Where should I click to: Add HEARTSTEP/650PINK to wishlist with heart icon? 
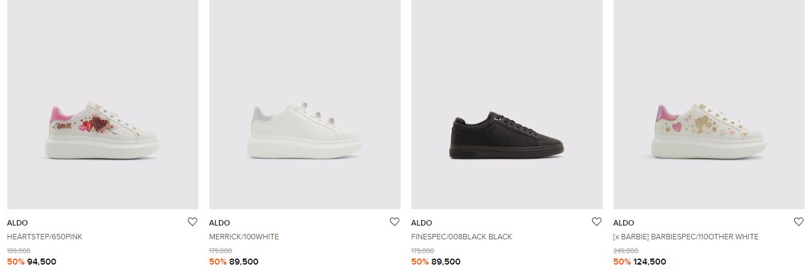(x=192, y=222)
